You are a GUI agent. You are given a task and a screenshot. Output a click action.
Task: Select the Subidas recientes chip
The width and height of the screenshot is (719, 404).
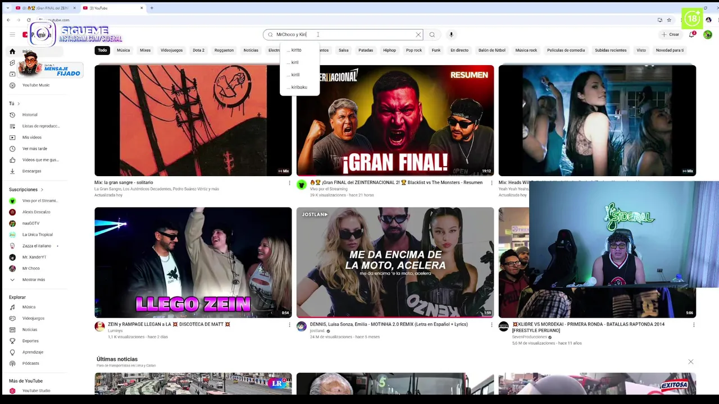[x=611, y=50]
